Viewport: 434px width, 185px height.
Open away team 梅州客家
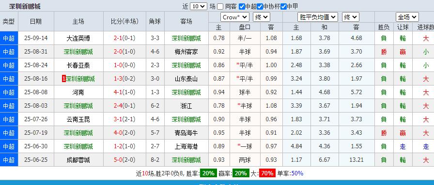click(x=186, y=52)
